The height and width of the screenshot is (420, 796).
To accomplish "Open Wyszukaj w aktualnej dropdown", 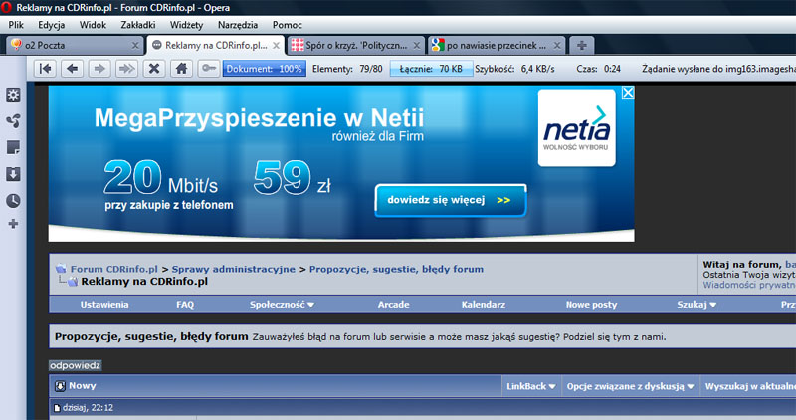I will coord(750,386).
